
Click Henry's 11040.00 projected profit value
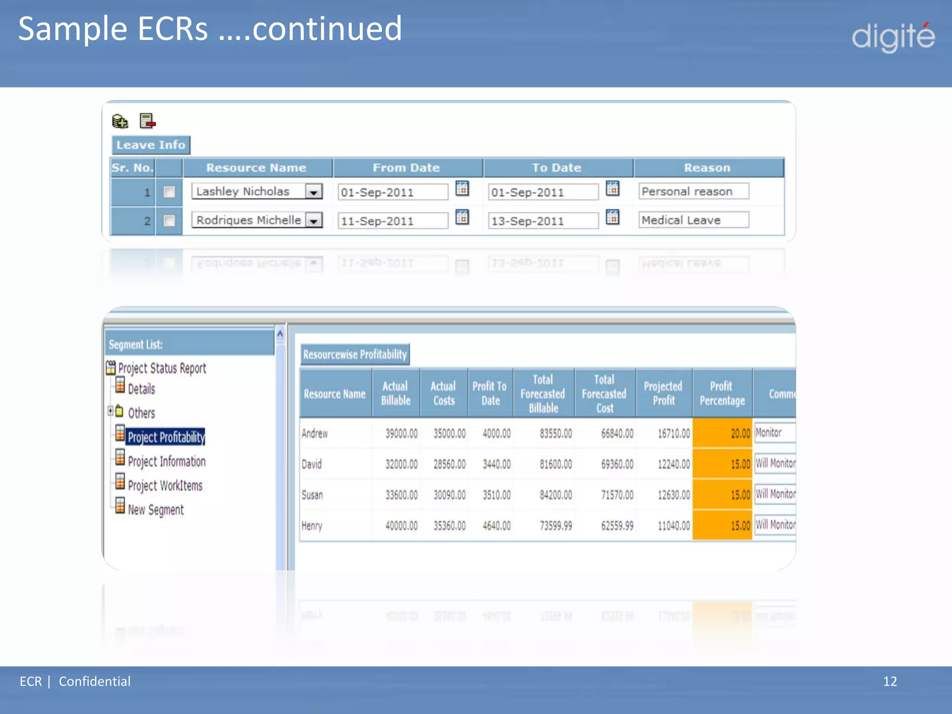pyautogui.click(x=674, y=525)
